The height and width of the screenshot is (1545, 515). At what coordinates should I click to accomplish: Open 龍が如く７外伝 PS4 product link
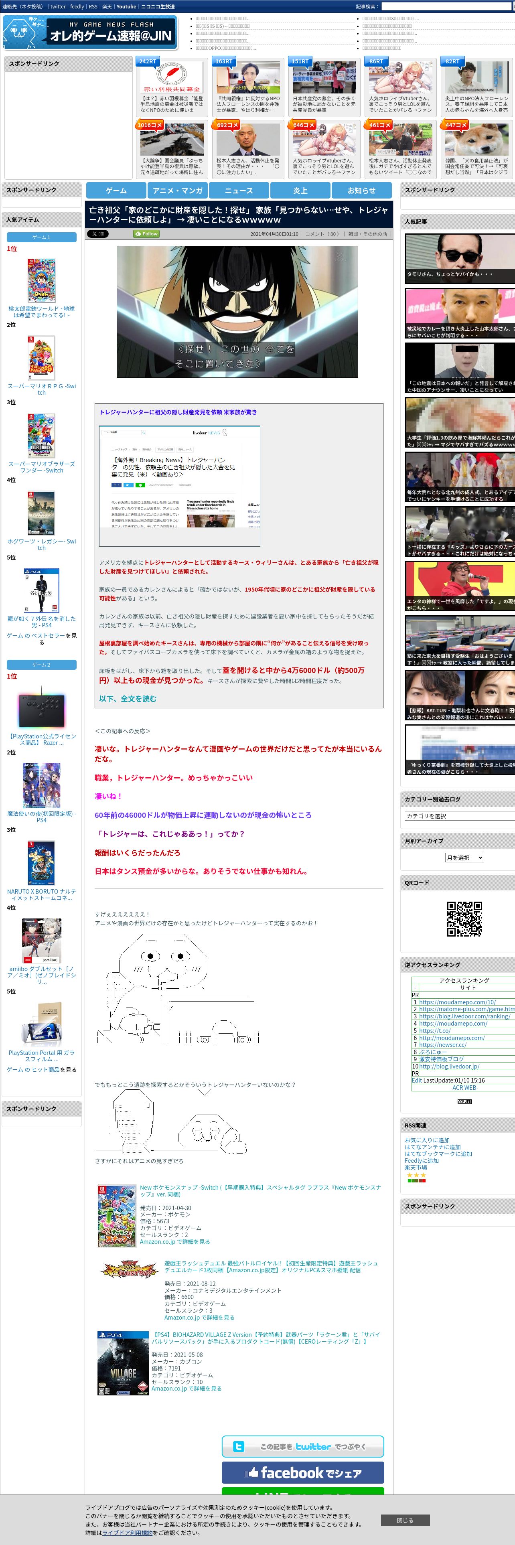(x=41, y=622)
